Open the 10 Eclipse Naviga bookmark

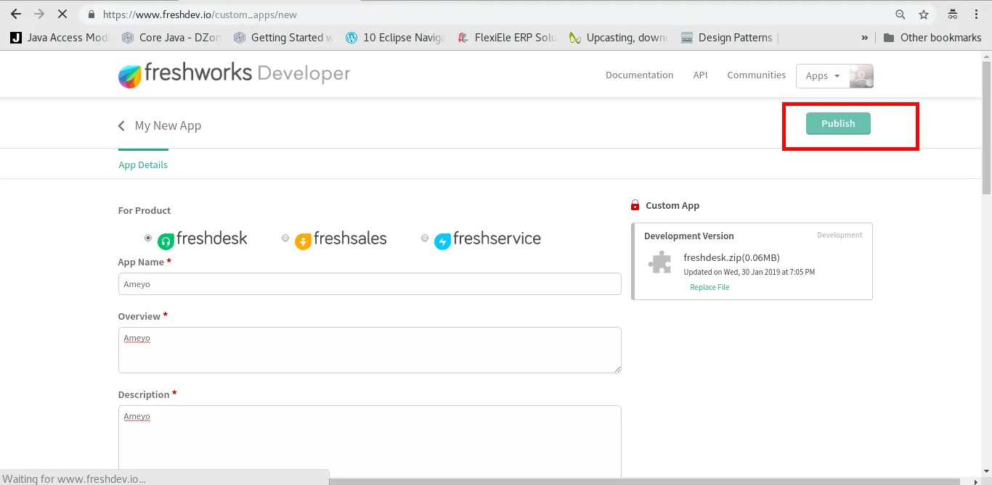pos(395,38)
